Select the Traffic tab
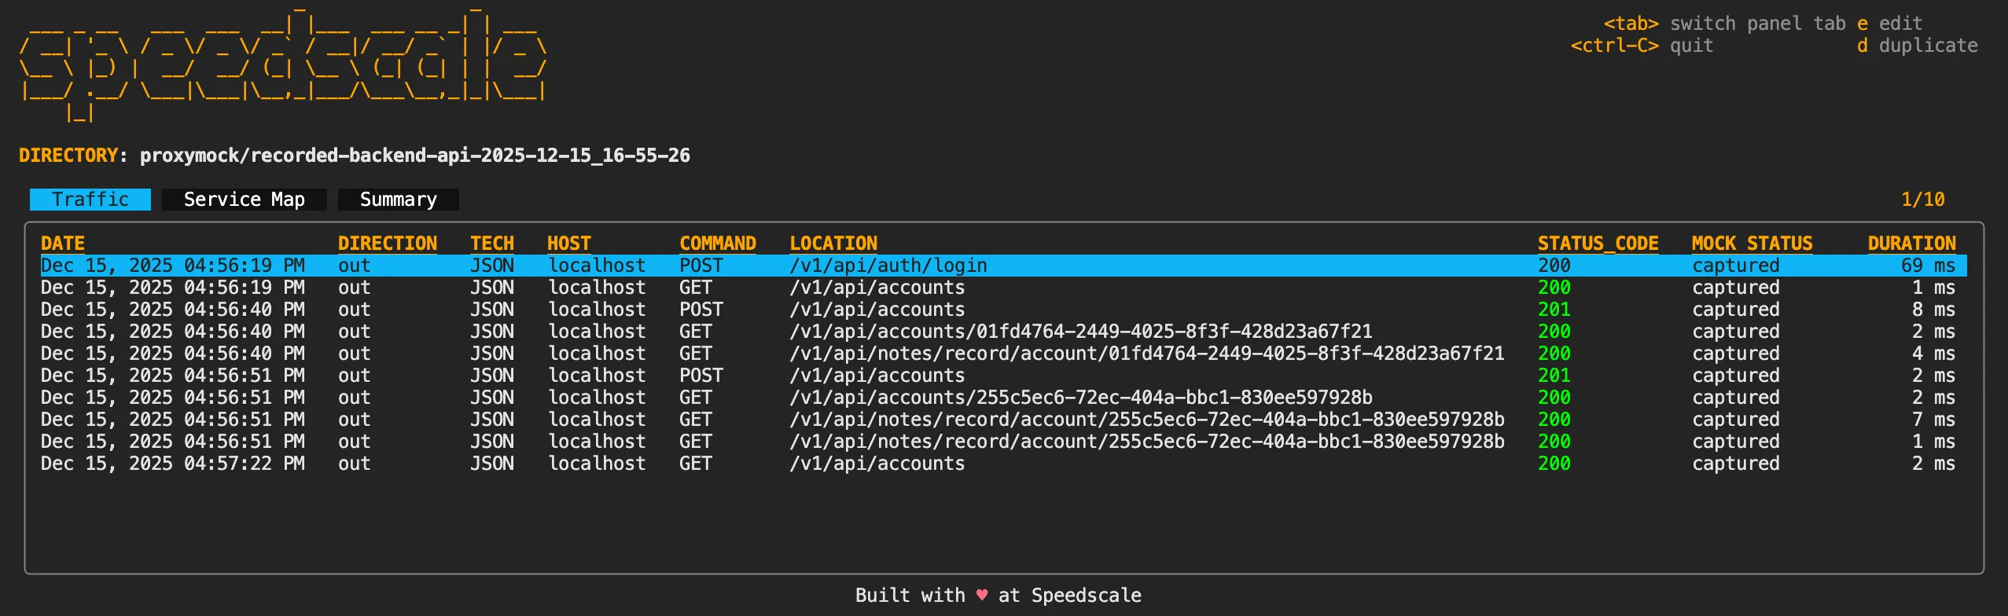Image resolution: width=2008 pixels, height=616 pixels. tap(90, 199)
